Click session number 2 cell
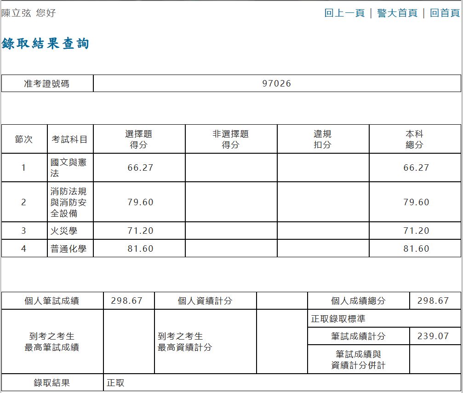The height and width of the screenshot is (393, 463). point(24,202)
